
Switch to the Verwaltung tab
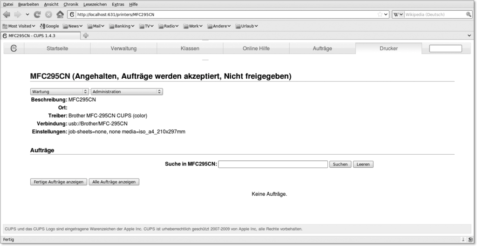click(x=123, y=48)
